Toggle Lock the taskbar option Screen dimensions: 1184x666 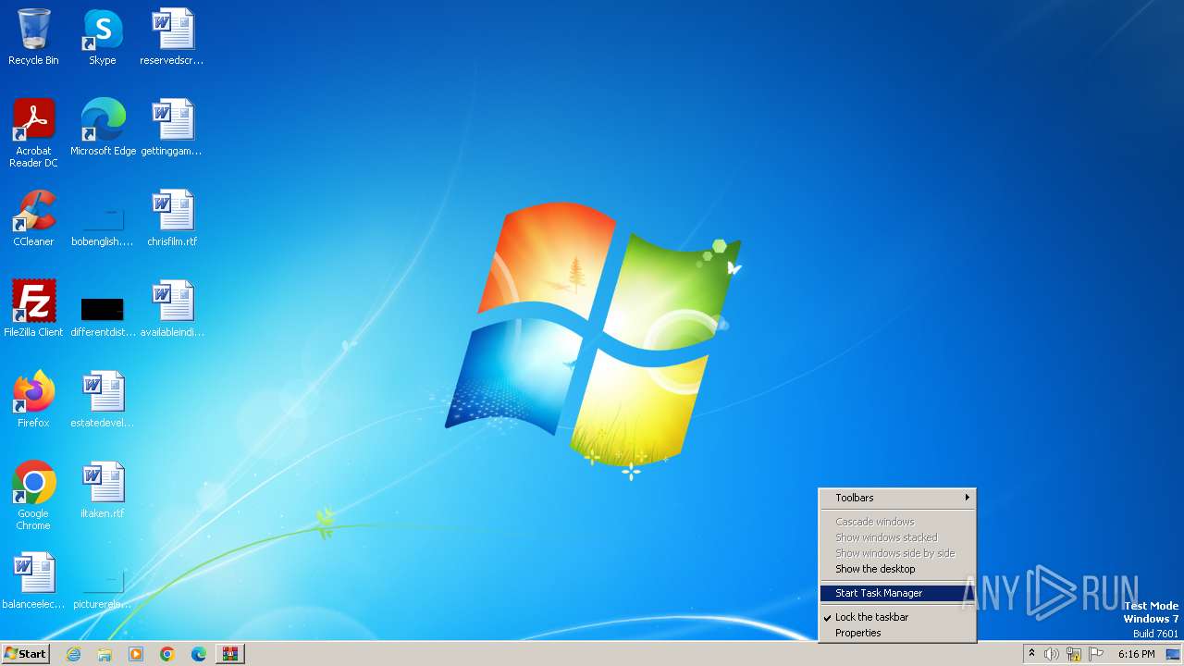pyautogui.click(x=897, y=617)
